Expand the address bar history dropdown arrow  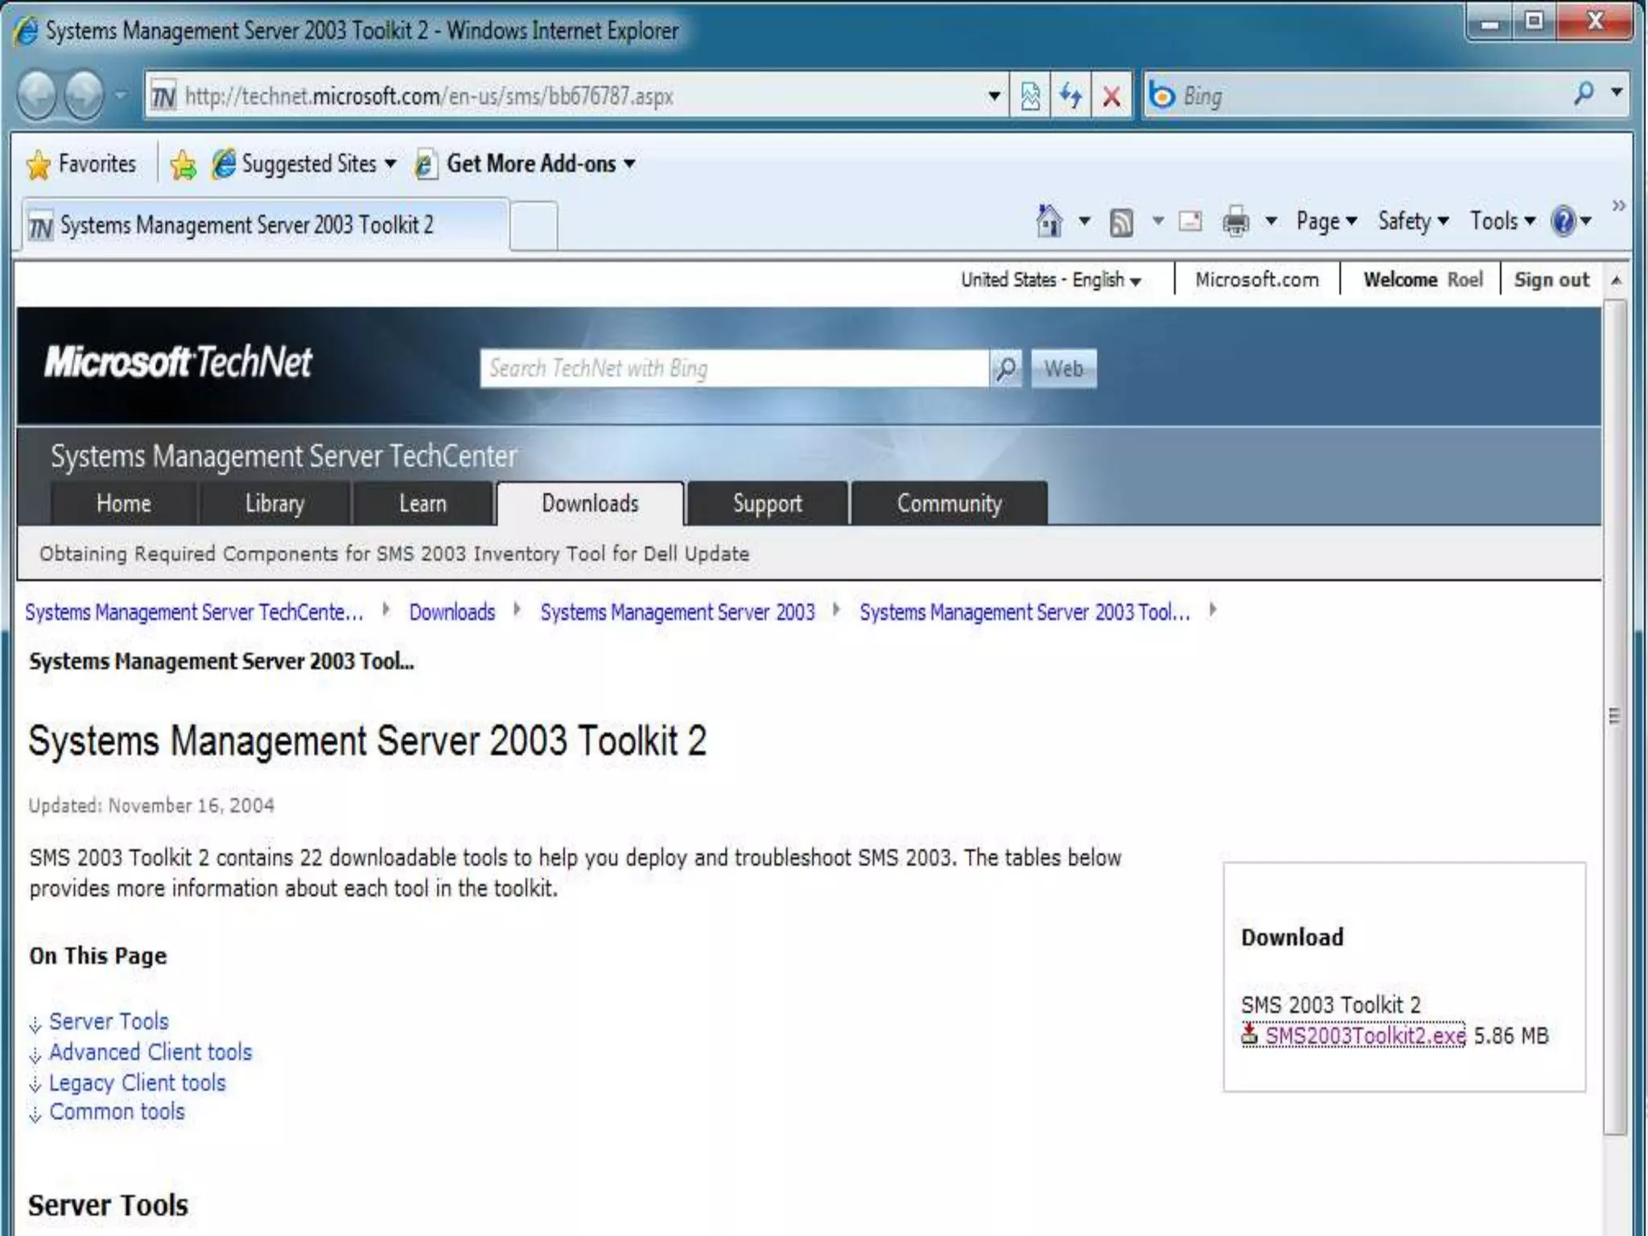click(995, 96)
